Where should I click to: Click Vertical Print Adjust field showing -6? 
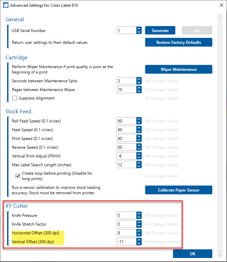coord(127,156)
